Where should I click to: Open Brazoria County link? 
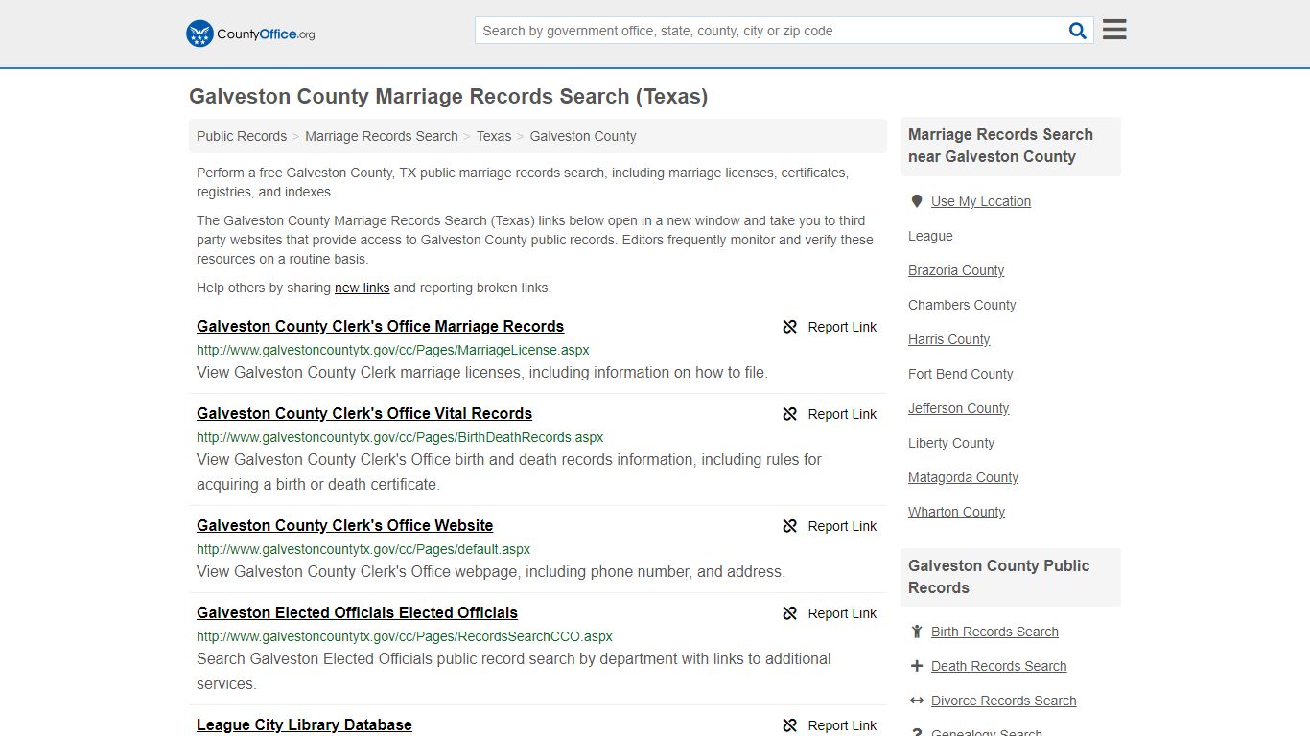(x=956, y=270)
